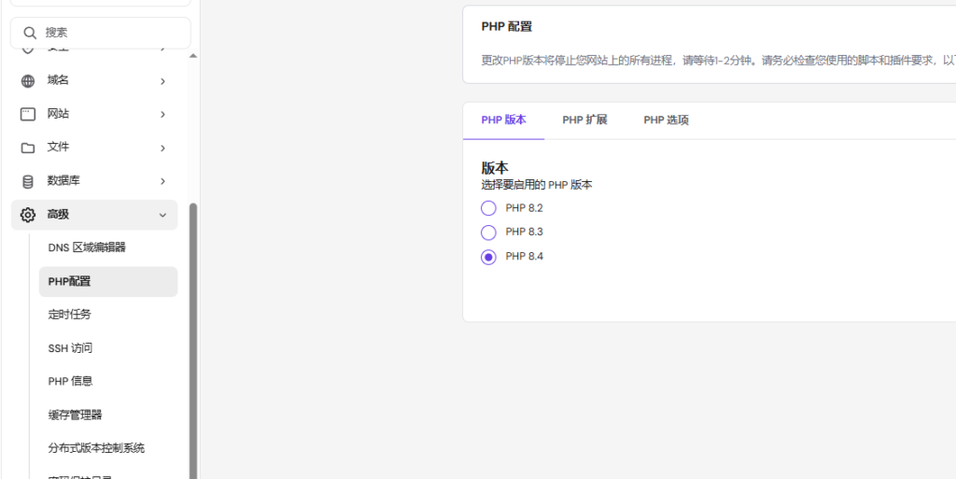956x479 pixels.
Task: Collapse the 高级 section chevron
Action: click(x=162, y=215)
